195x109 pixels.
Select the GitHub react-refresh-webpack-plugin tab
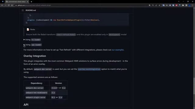point(17,2)
